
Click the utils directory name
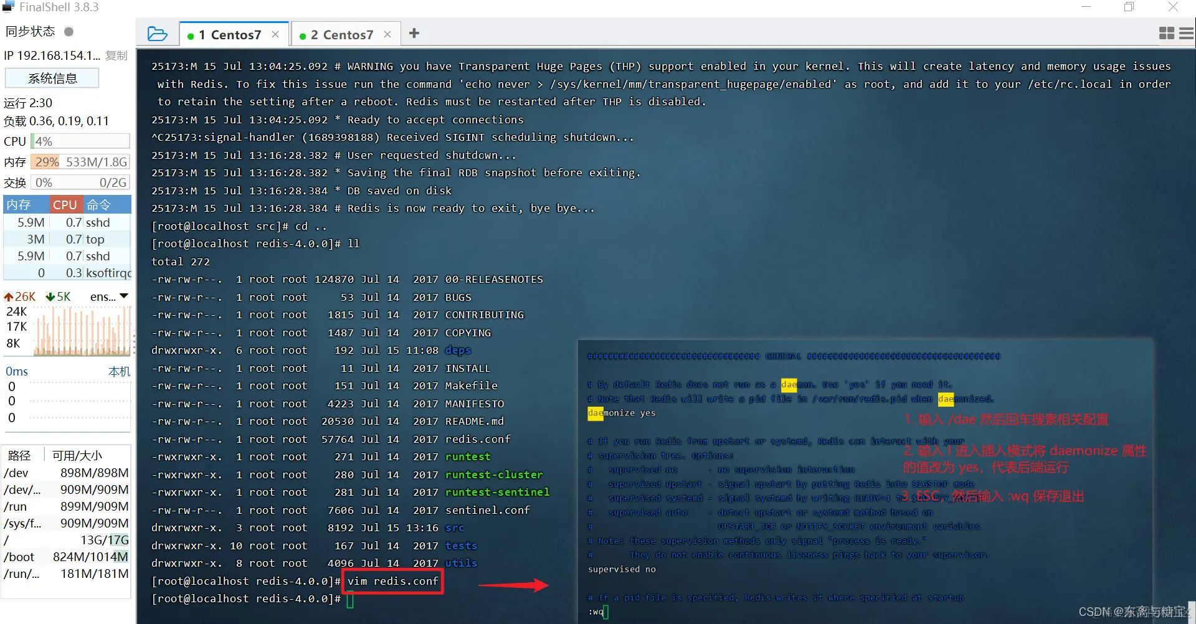[461, 563]
